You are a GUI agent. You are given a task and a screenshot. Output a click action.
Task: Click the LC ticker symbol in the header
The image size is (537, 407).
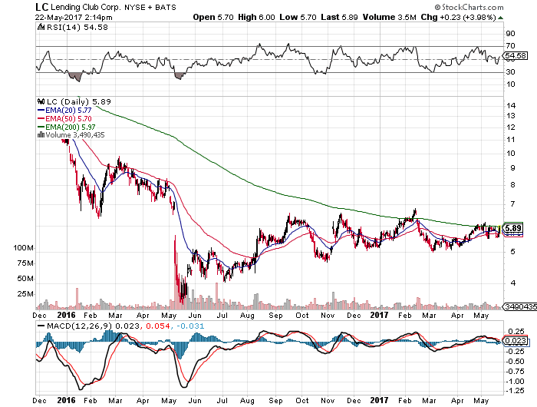(x=42, y=7)
